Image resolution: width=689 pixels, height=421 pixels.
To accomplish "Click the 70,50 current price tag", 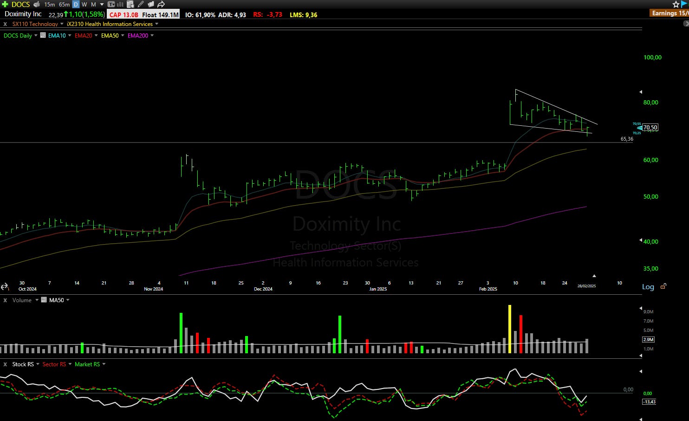I will click(x=650, y=128).
